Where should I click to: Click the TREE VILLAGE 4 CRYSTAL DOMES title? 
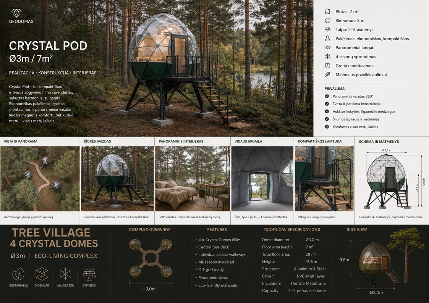(x=53, y=238)
